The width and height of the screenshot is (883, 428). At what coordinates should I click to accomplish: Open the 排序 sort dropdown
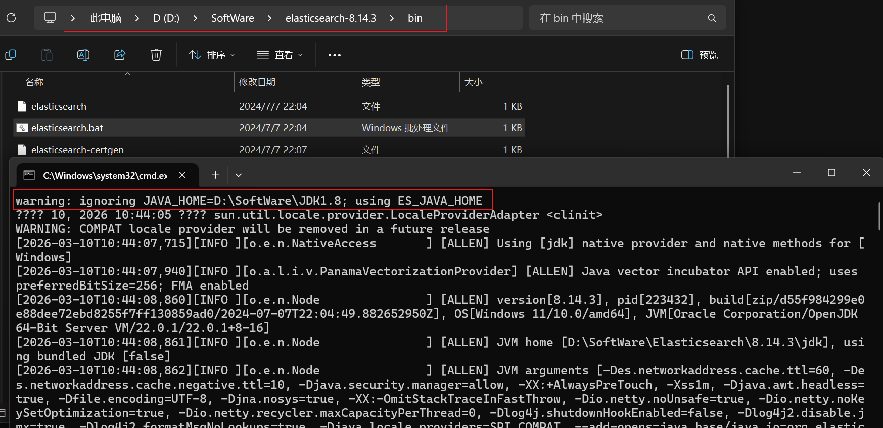(212, 55)
